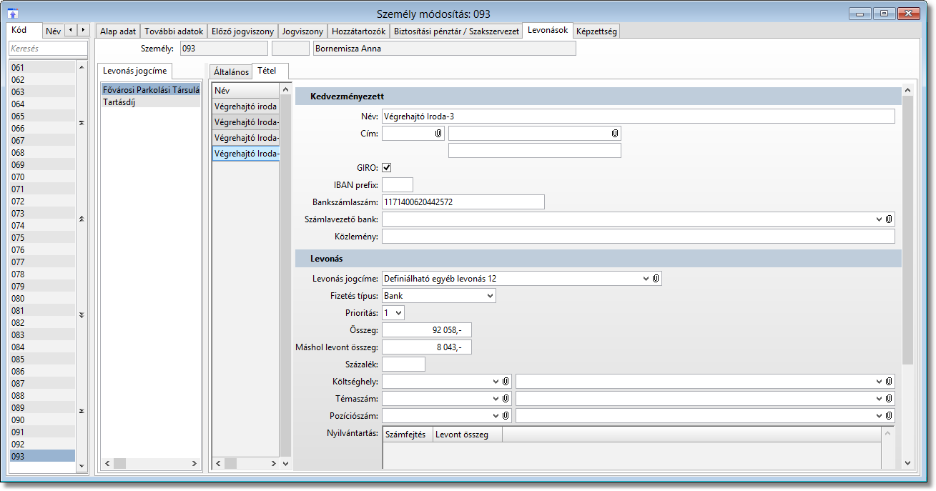The height and width of the screenshot is (491, 936).
Task: Click into the Közlemény text field
Action: point(638,237)
